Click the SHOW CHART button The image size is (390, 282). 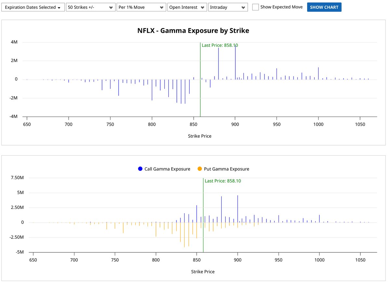click(324, 7)
